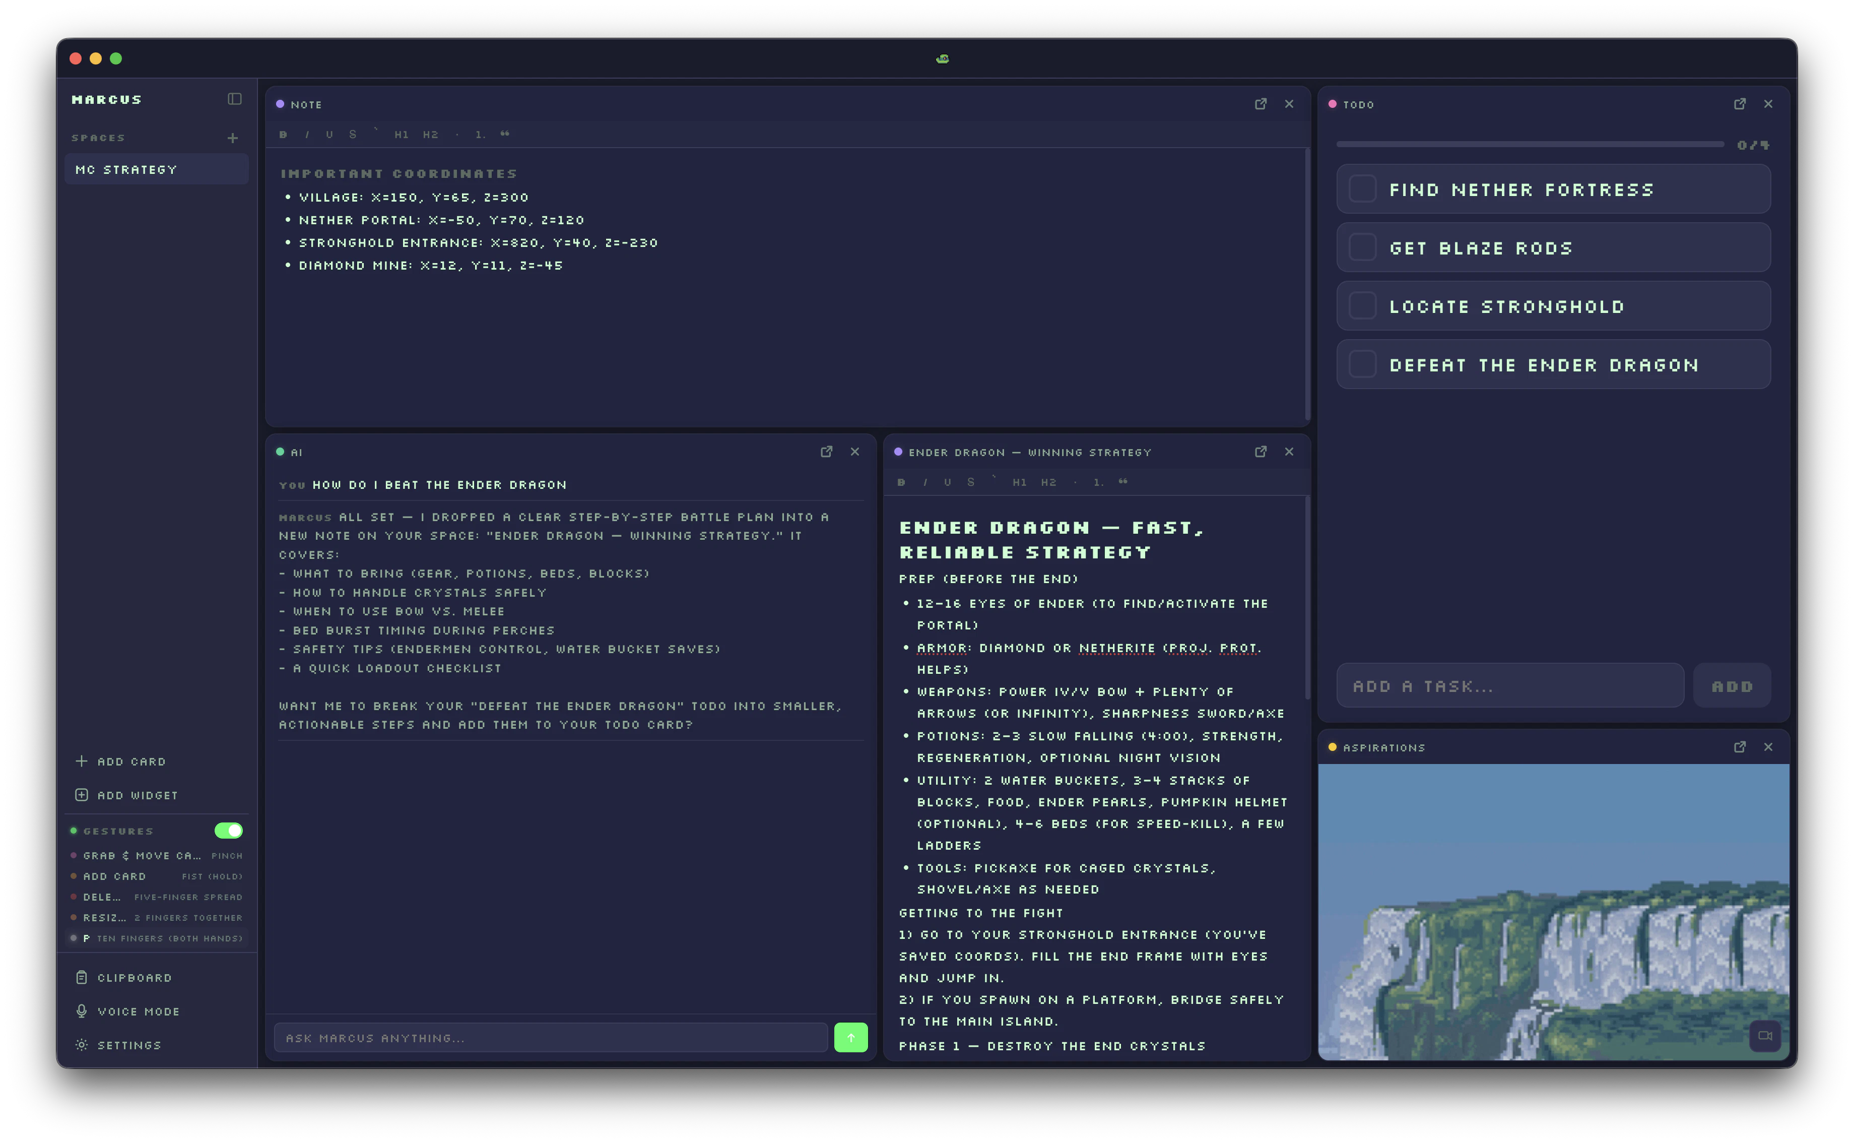Open Settings from the sidebar

click(x=129, y=1045)
